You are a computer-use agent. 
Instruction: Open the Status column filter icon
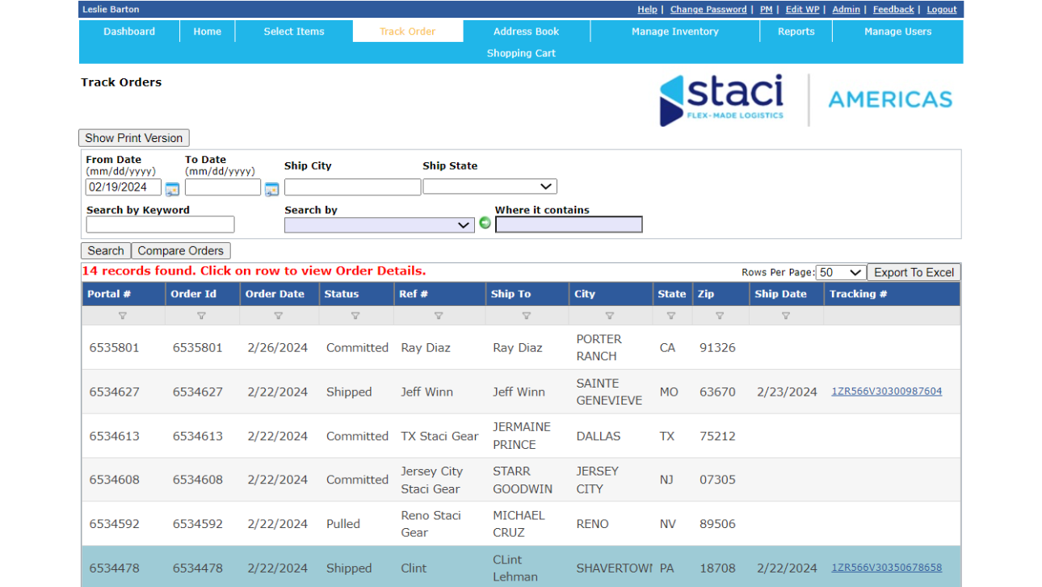[x=355, y=316]
